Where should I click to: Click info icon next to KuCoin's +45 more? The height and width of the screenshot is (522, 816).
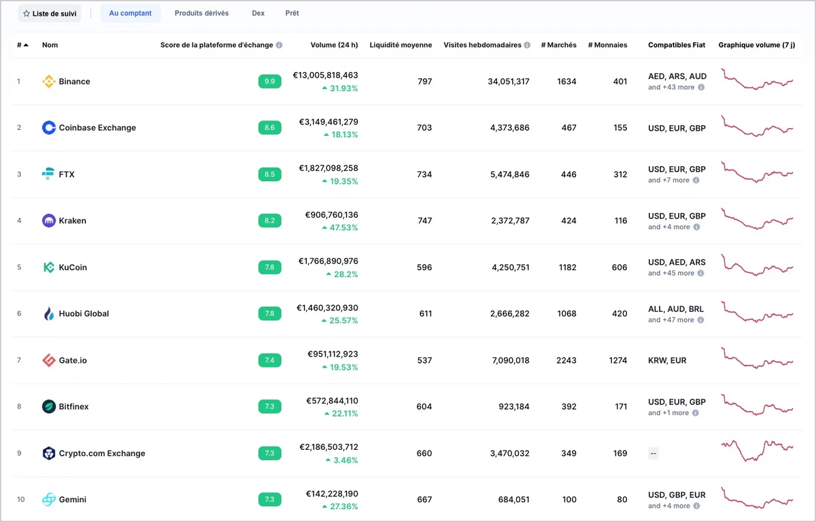pyautogui.click(x=701, y=273)
